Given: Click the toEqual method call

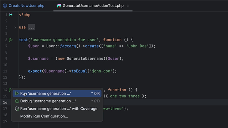Looking at the screenshot, I should pos(79,71).
